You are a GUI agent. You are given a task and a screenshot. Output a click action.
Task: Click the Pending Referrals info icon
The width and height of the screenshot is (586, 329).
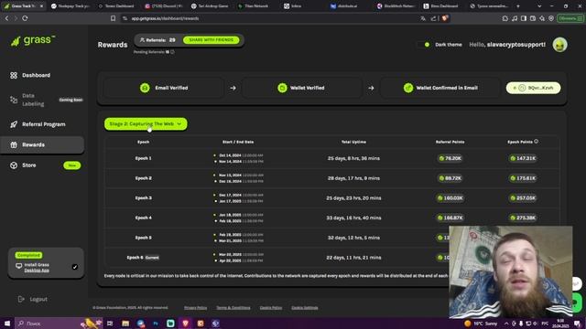172,52
